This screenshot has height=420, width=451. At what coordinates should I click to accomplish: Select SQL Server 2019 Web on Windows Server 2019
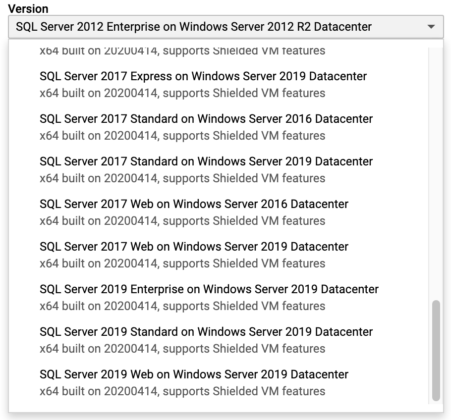click(193, 374)
